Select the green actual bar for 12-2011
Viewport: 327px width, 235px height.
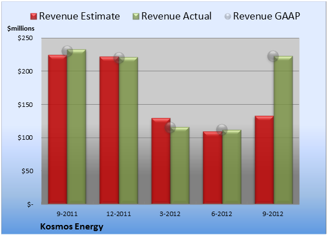click(128, 130)
